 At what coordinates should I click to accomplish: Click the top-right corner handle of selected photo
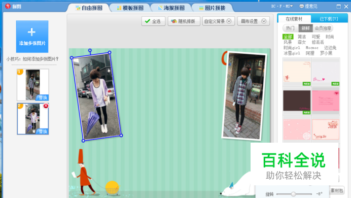110,52
